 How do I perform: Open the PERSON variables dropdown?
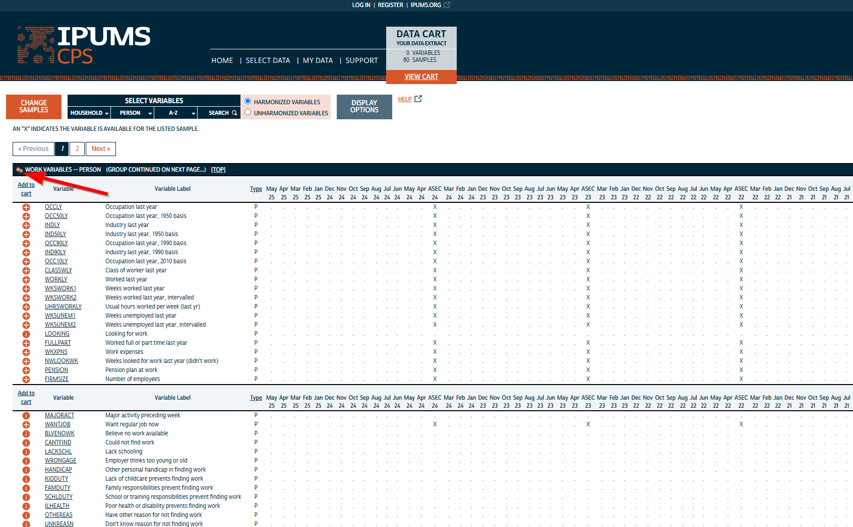point(133,113)
